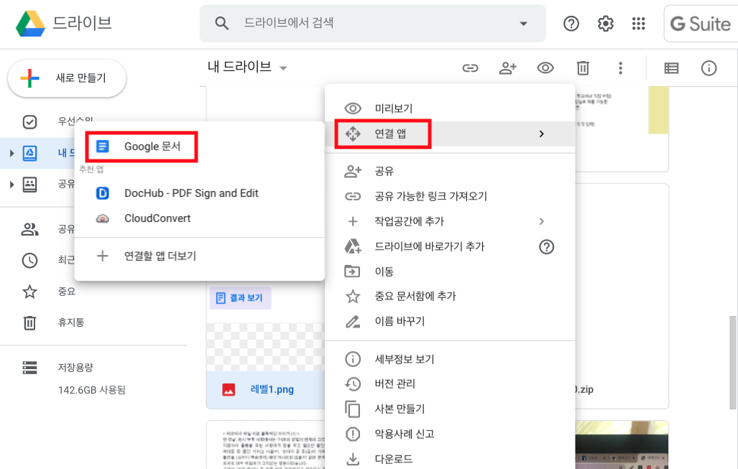Expand the 연결 앱 chevron arrow

(x=542, y=134)
